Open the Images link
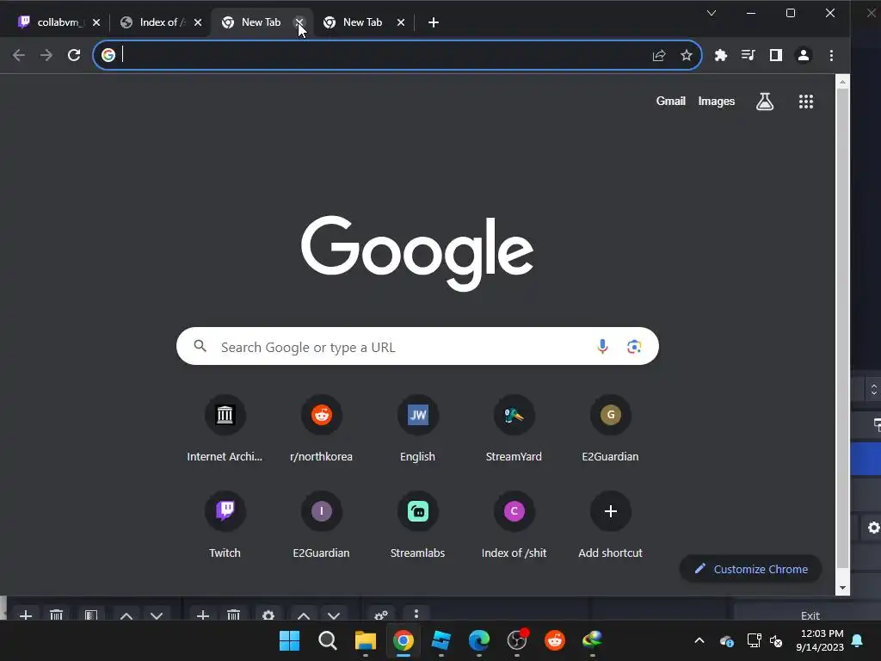The width and height of the screenshot is (881, 661). [717, 102]
